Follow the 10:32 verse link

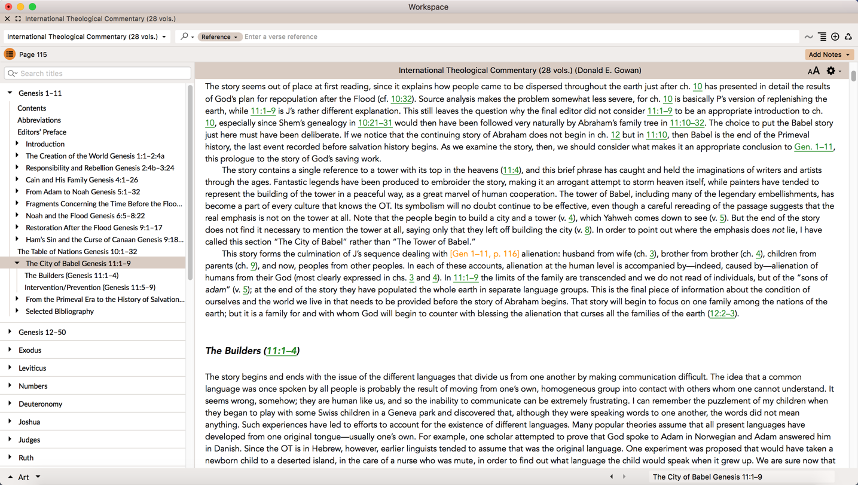pos(401,99)
